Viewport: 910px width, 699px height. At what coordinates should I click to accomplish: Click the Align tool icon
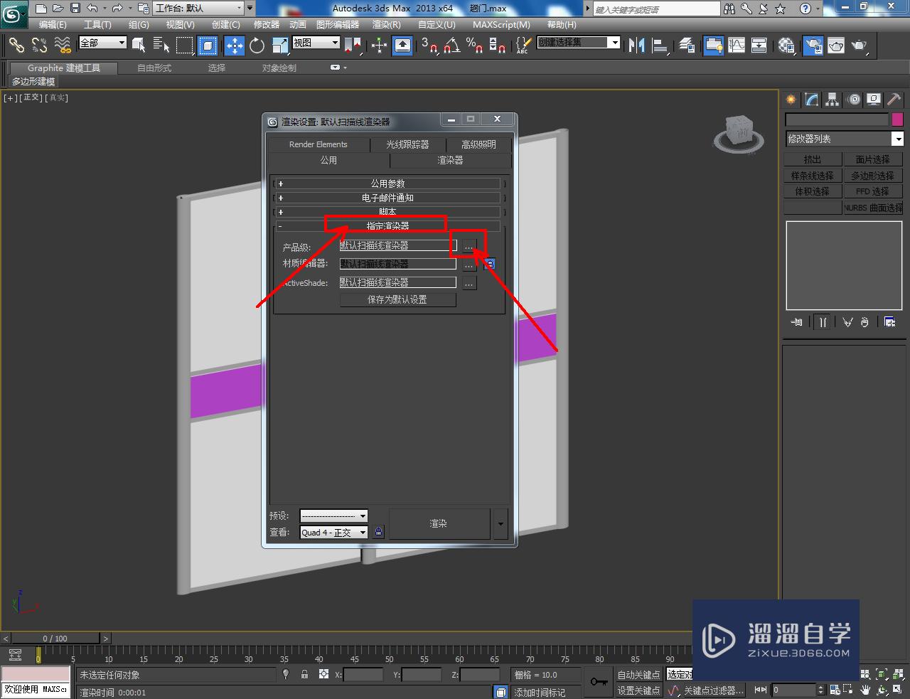point(660,46)
